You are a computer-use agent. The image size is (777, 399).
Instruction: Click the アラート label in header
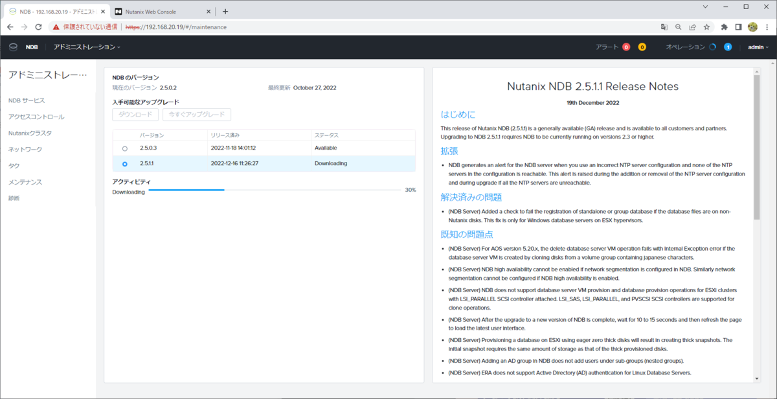pos(607,47)
